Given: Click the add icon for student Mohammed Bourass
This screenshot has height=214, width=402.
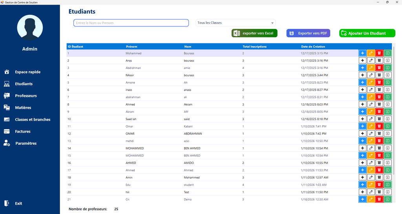Looking at the screenshot, I should pyautogui.click(x=362, y=53).
